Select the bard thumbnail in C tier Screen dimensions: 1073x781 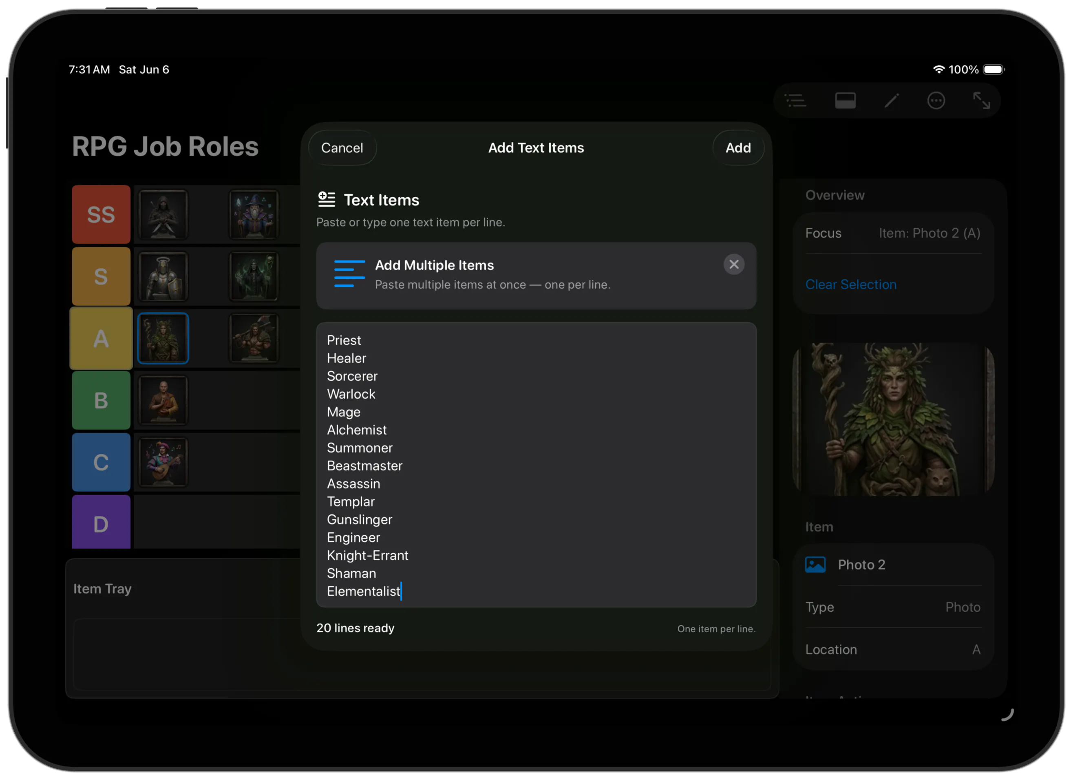pos(163,463)
